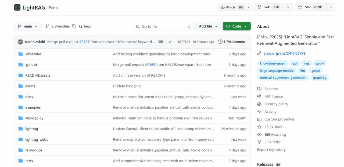Open the 72 Tags page
The width and height of the screenshot is (344, 167).
tap(82, 26)
